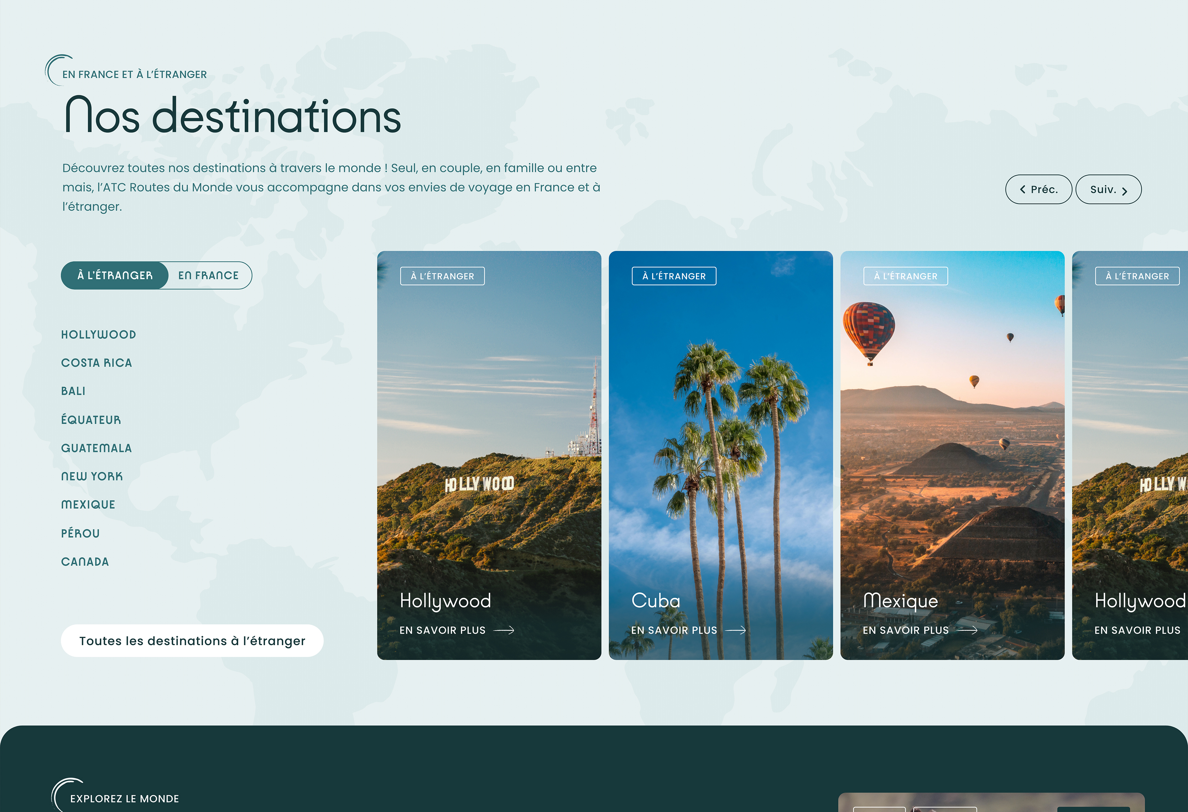Click the Hollywood title on the first card
Screen dimensions: 1188x812
(x=445, y=602)
